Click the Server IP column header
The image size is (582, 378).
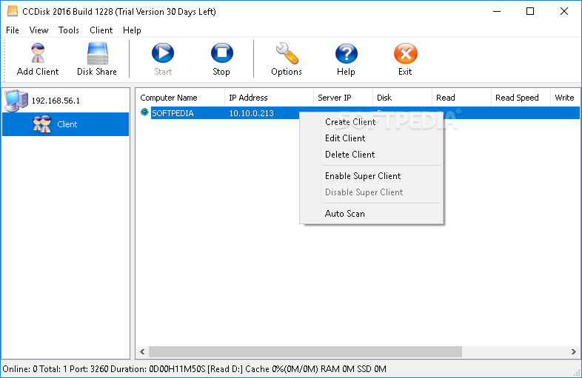[343, 98]
